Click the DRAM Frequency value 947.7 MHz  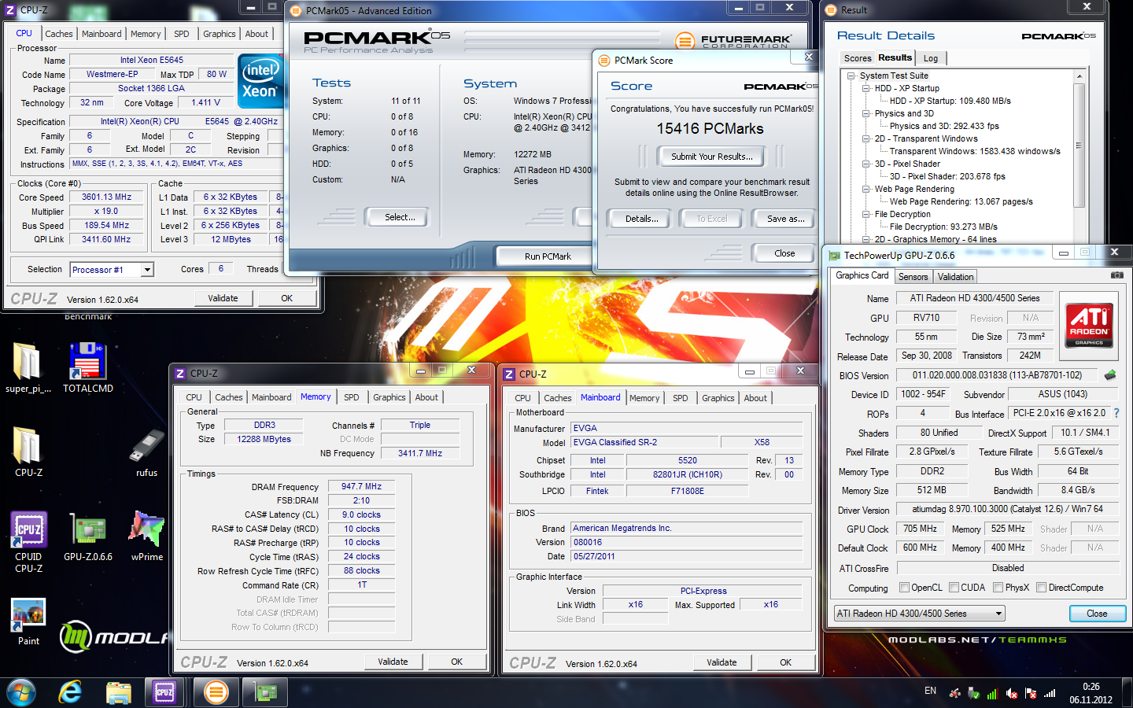pyautogui.click(x=361, y=486)
